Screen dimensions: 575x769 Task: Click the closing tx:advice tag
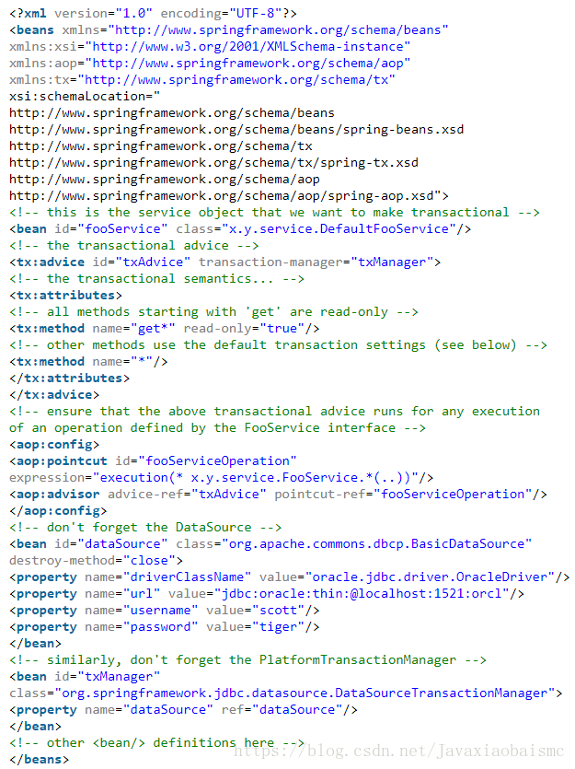point(54,395)
